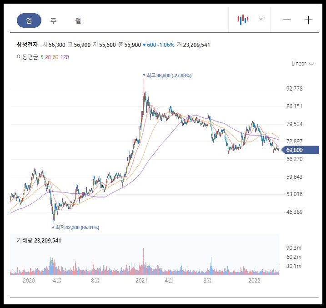This screenshot has width=326, height=308.
Task: Click the 53,016 price axis label
Action: [294, 194]
